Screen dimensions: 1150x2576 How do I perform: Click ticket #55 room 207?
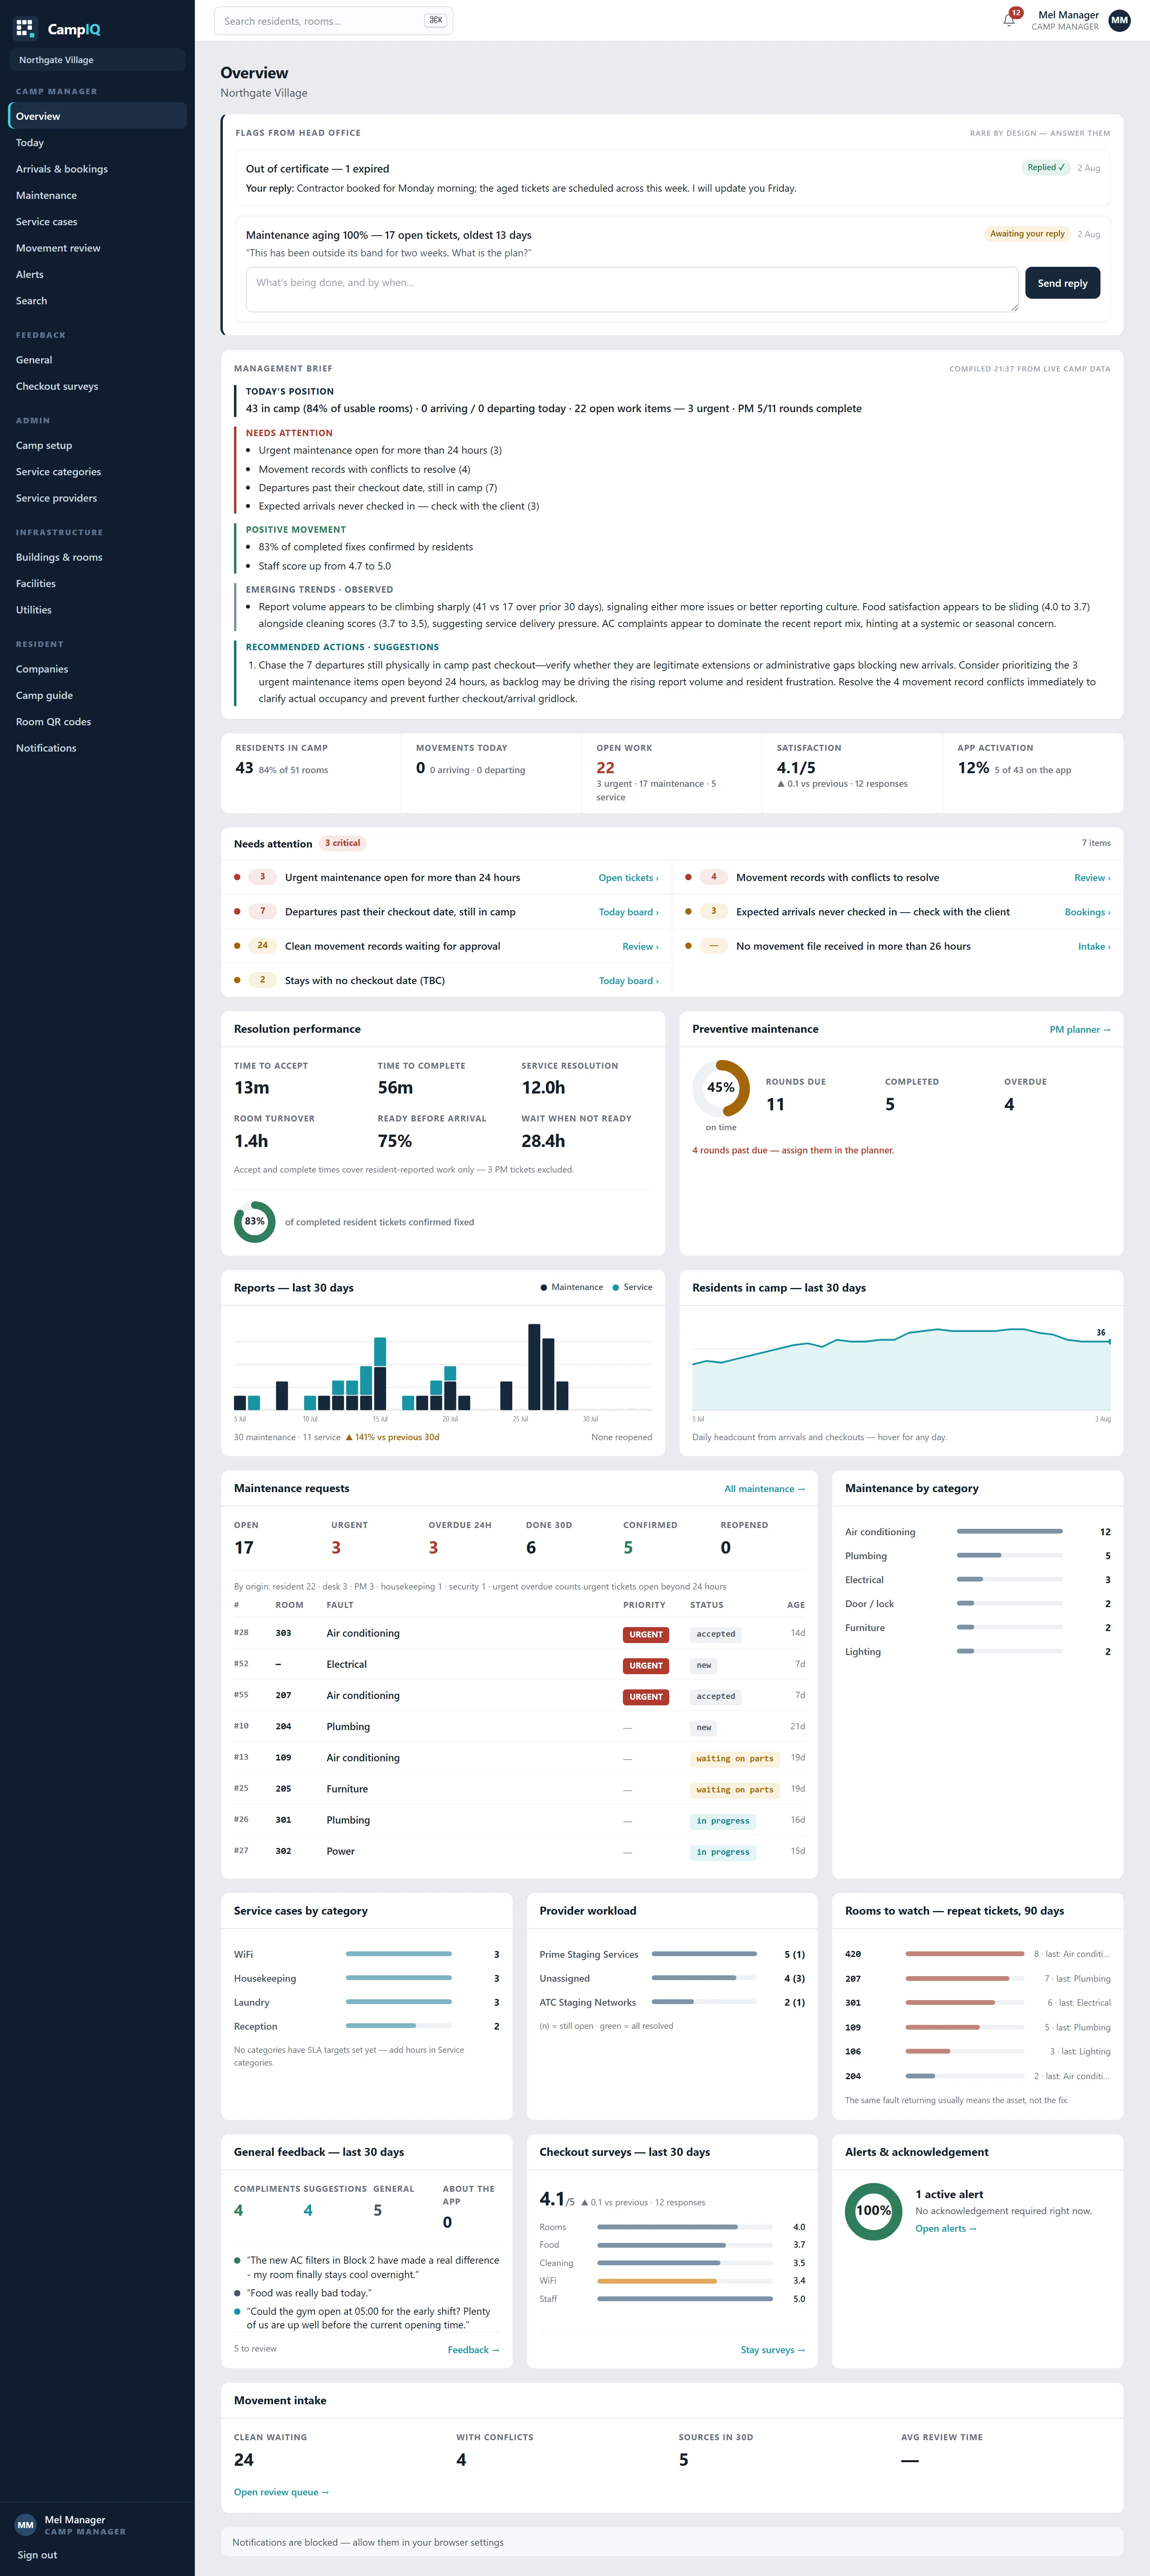pos(519,1695)
